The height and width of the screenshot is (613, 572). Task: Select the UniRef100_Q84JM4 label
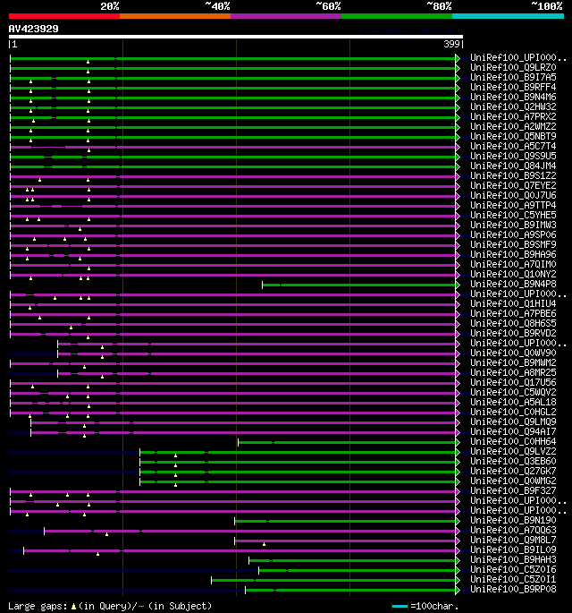pos(513,166)
